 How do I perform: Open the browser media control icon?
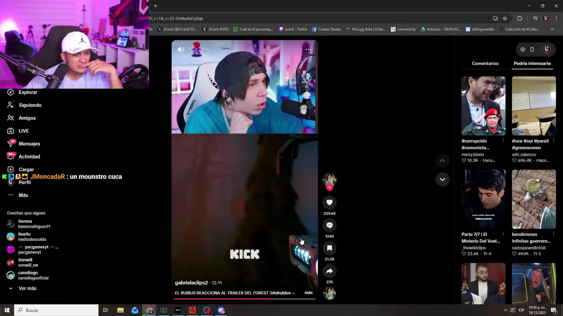tap(535, 18)
